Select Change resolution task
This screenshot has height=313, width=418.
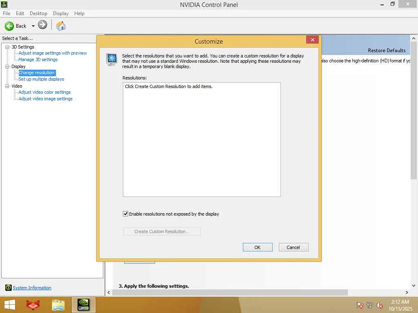click(x=36, y=73)
